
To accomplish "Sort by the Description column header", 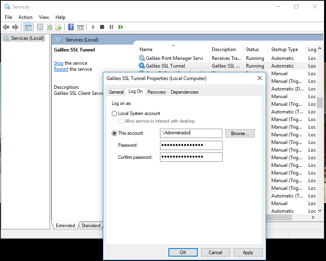I will [x=226, y=49].
